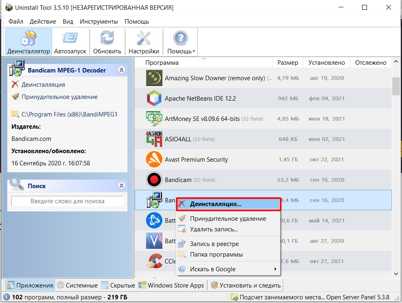The image size is (402, 303).
Task: Click Bandicam.com publisher text
Action: [31, 139]
